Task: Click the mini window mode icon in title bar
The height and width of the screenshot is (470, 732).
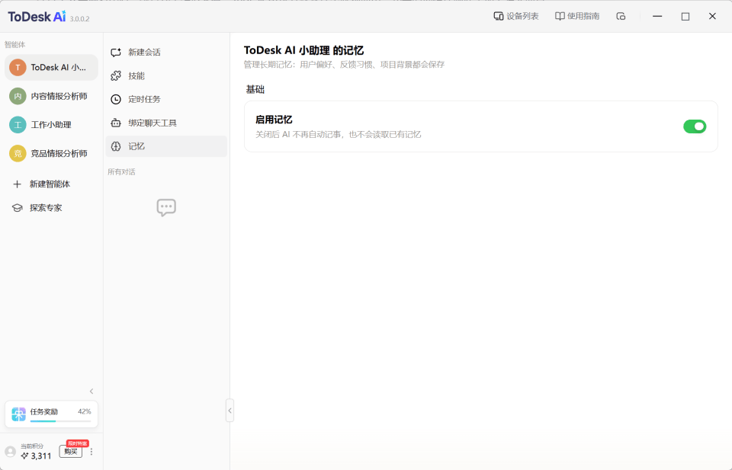Action: click(x=621, y=16)
